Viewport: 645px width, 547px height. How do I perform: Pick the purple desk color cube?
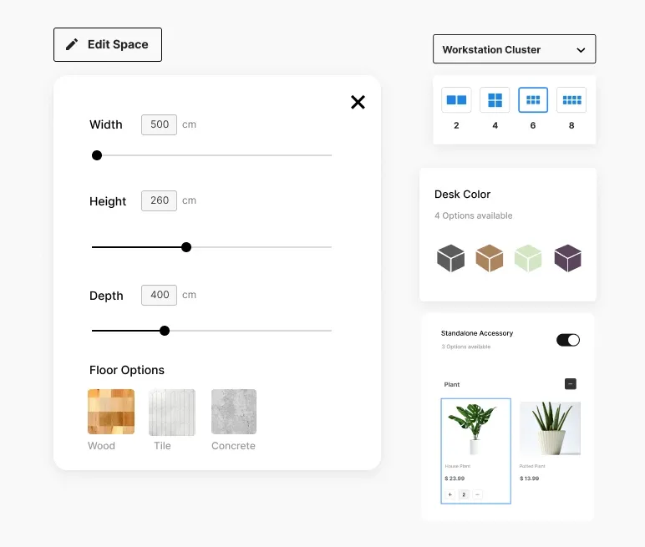click(x=567, y=258)
